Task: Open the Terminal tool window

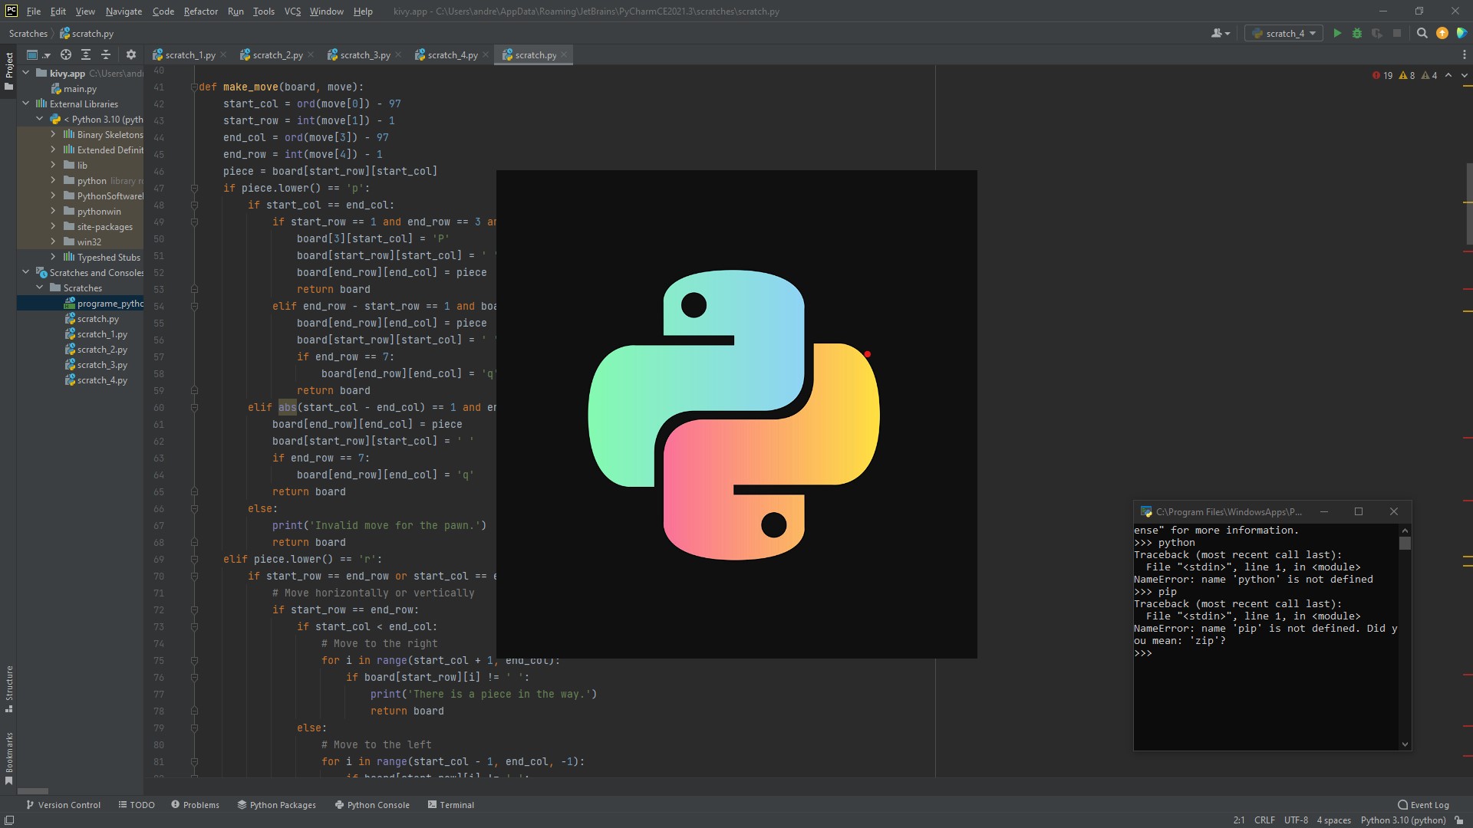Action: pyautogui.click(x=451, y=805)
